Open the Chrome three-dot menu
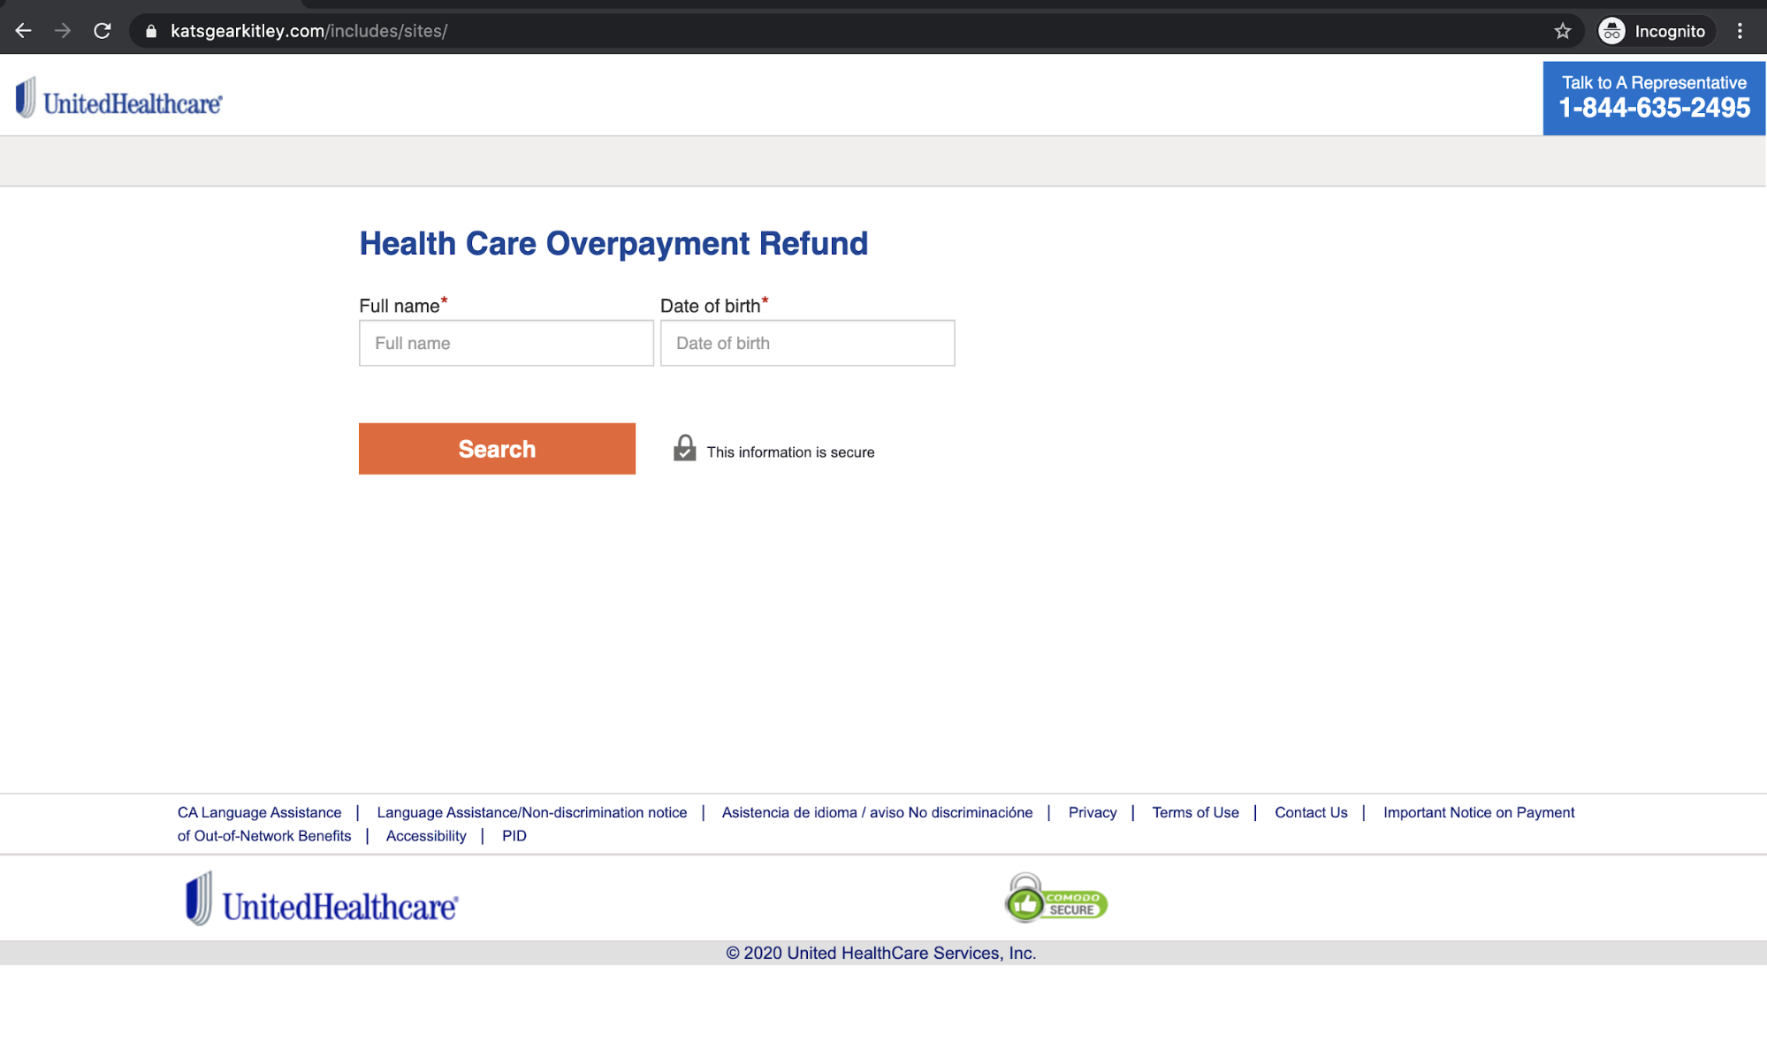The width and height of the screenshot is (1767, 1064). coord(1739,31)
